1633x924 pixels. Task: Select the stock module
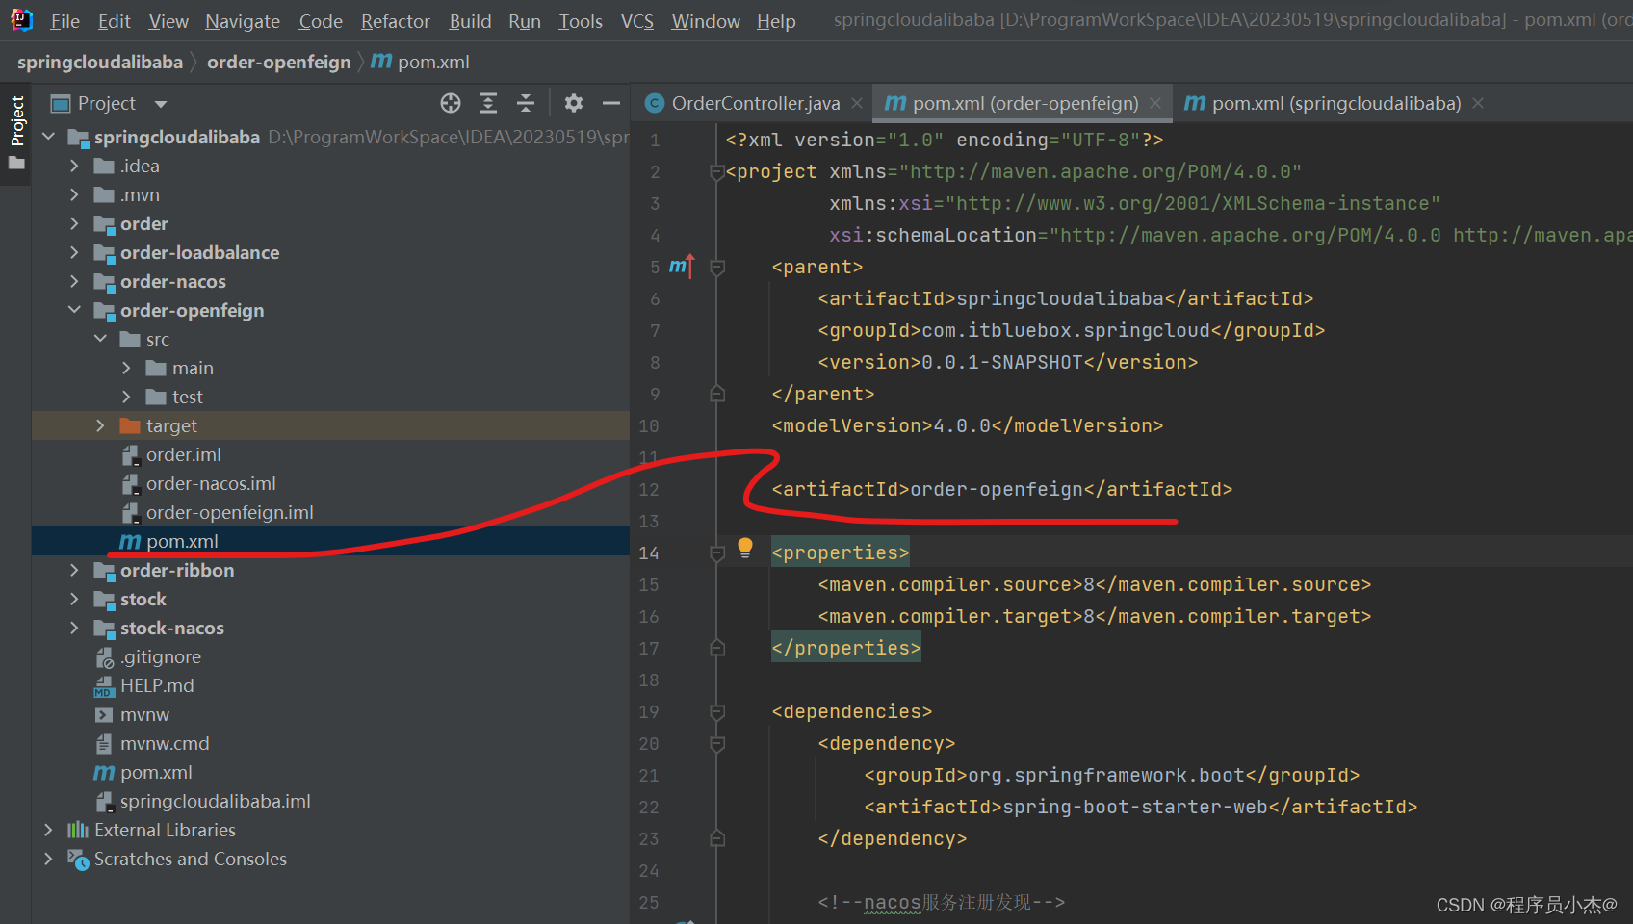(143, 599)
